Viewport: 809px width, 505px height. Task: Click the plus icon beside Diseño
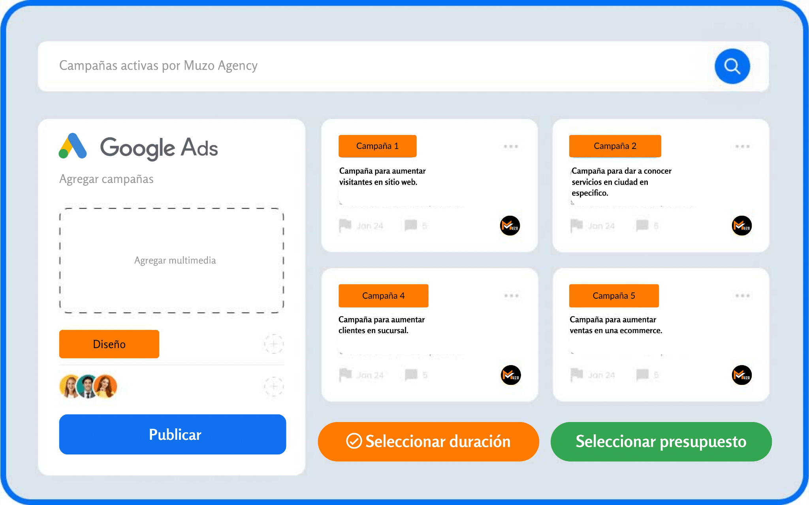(274, 344)
